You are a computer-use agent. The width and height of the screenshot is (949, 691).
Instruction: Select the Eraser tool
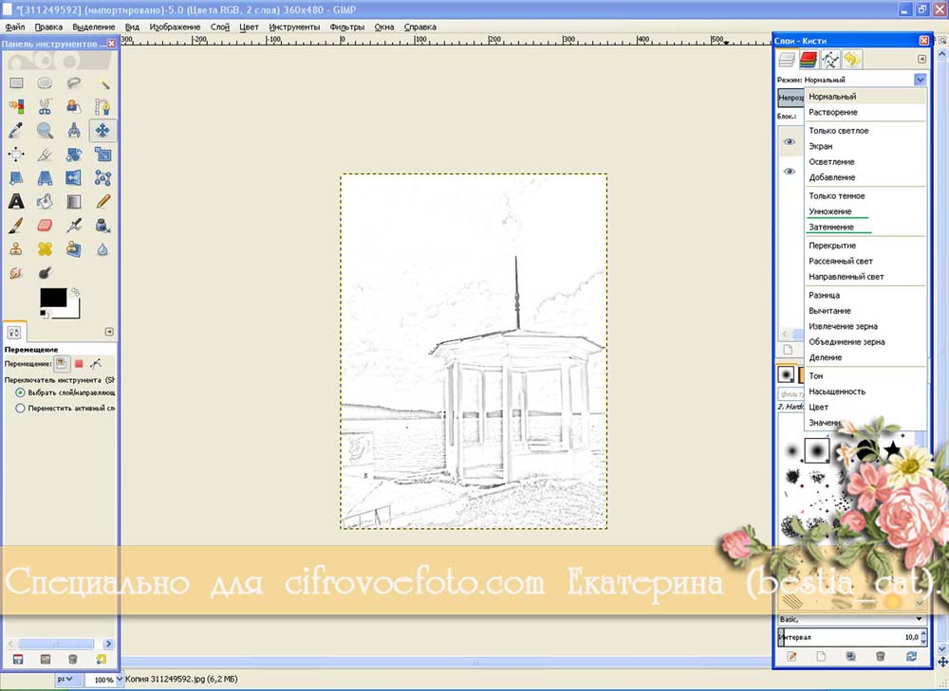pyautogui.click(x=45, y=226)
